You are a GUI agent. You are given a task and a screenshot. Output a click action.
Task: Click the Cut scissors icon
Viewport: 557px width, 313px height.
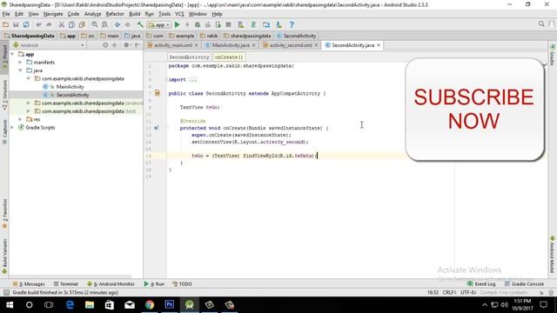[x=61, y=24]
